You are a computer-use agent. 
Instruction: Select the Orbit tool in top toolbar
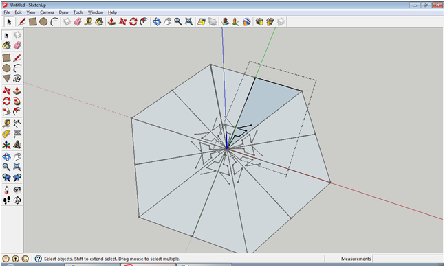click(156, 21)
